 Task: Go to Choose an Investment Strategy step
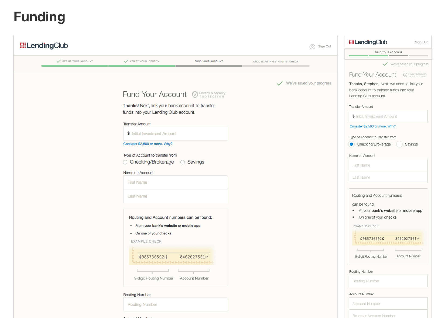tap(276, 61)
